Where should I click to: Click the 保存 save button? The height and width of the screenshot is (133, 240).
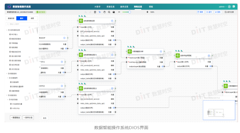pyautogui.click(x=201, y=12)
